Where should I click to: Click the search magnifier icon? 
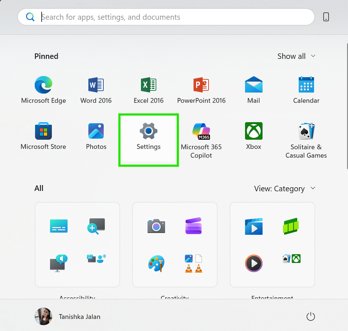coord(30,17)
